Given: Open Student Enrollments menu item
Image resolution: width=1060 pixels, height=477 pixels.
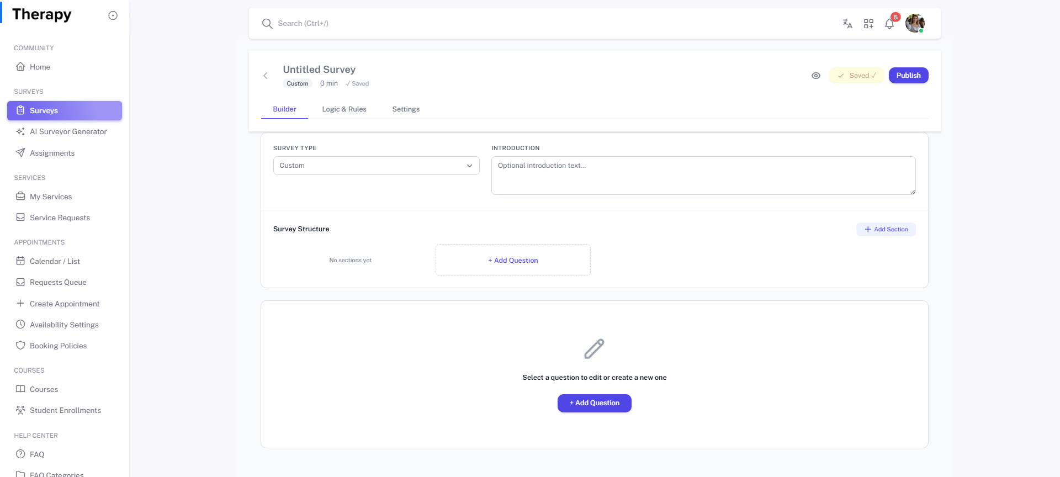Looking at the screenshot, I should point(65,410).
